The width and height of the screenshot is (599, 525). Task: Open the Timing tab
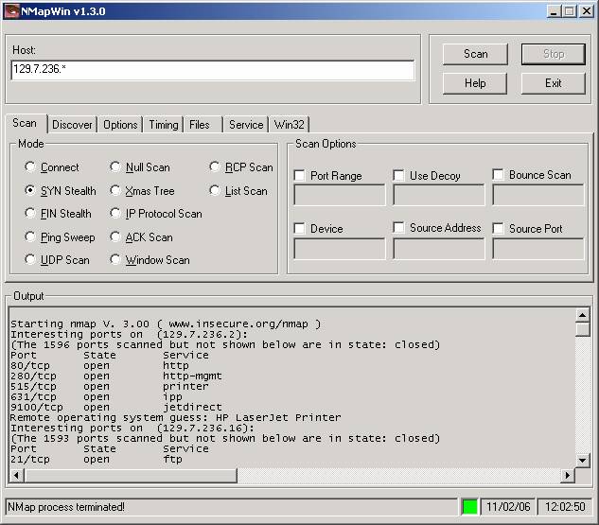pyautogui.click(x=163, y=125)
